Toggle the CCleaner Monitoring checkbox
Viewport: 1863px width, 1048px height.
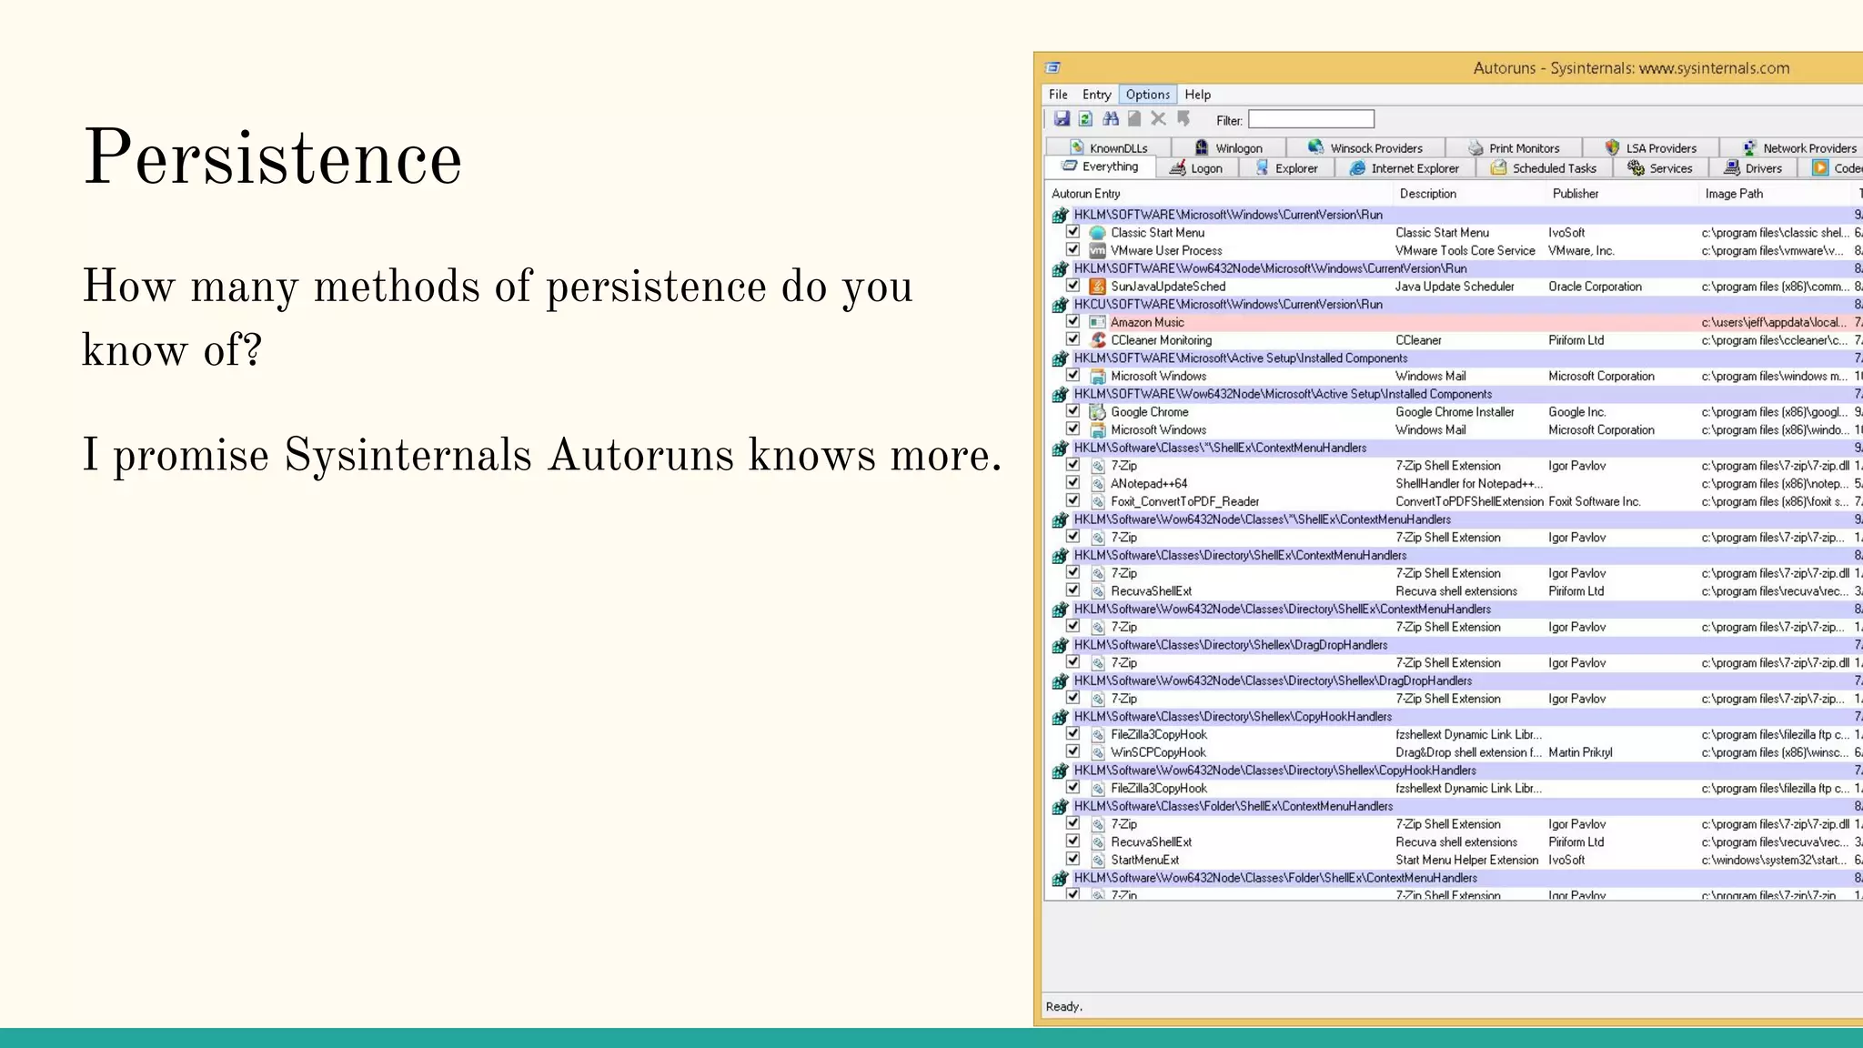(x=1073, y=339)
